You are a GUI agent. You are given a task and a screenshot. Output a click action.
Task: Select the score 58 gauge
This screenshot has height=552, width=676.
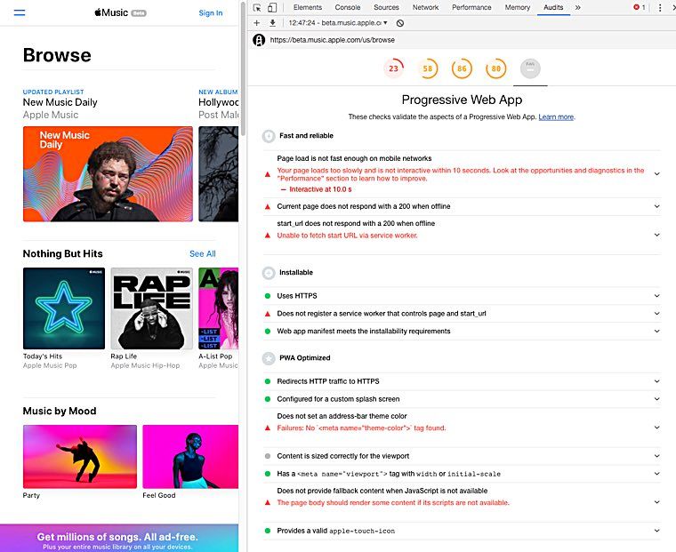click(428, 68)
